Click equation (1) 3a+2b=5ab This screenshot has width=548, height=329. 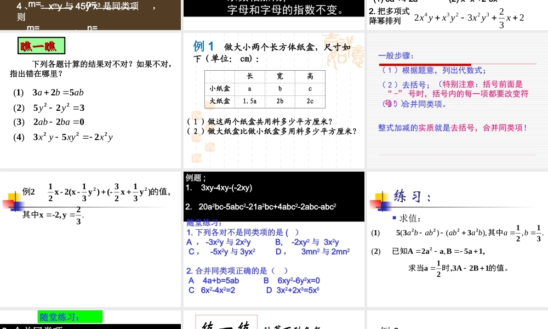click(49, 93)
